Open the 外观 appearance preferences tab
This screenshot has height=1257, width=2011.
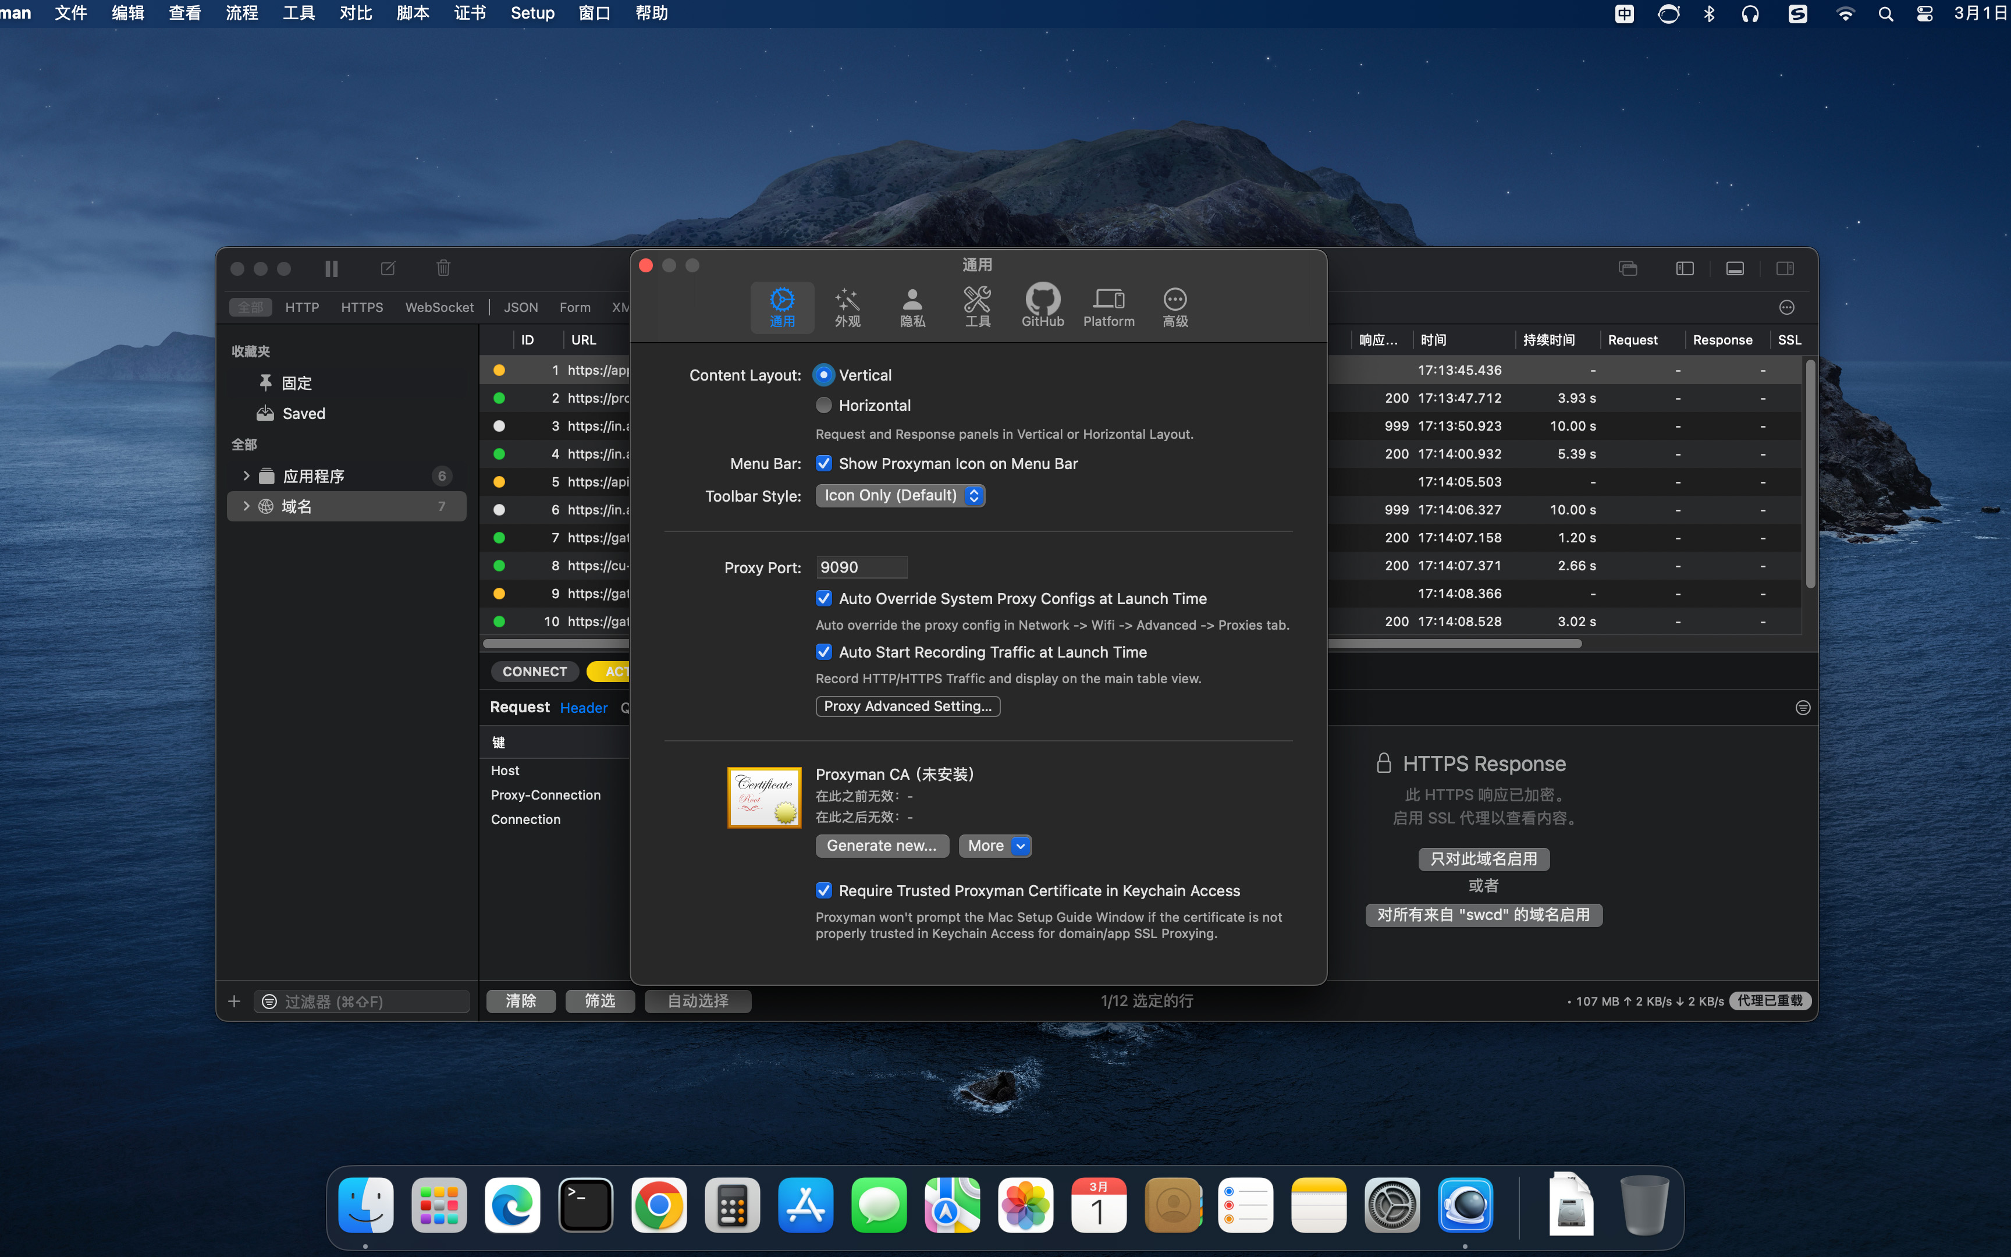point(847,308)
